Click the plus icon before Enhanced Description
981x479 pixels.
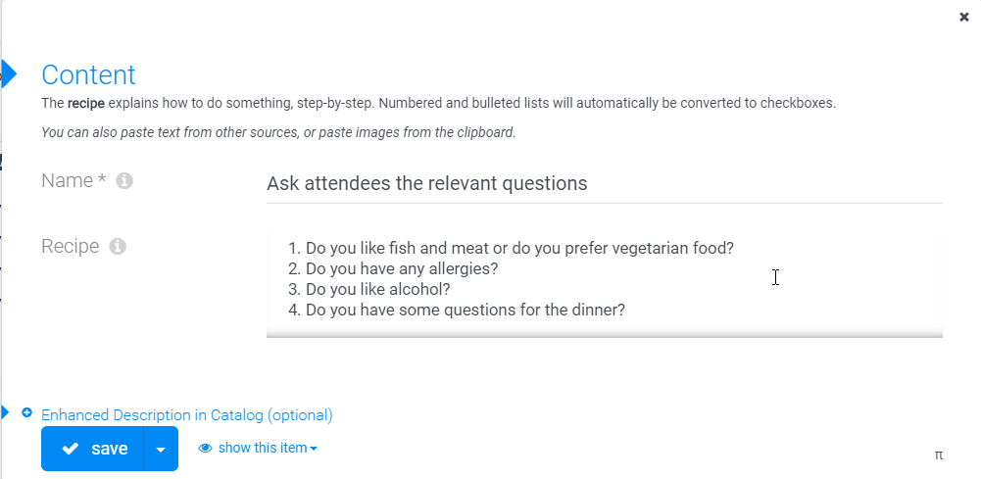(26, 412)
